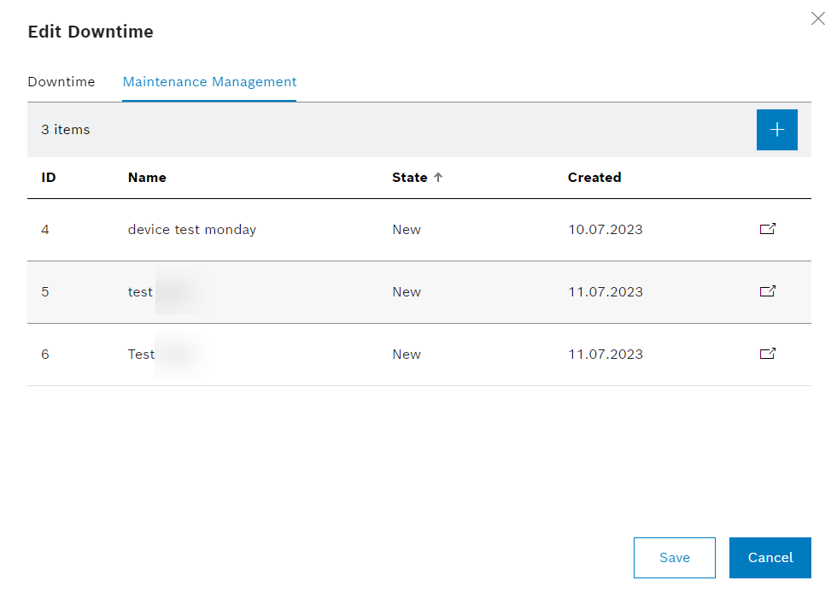Open external link icon for maintenance item 5

[767, 291]
